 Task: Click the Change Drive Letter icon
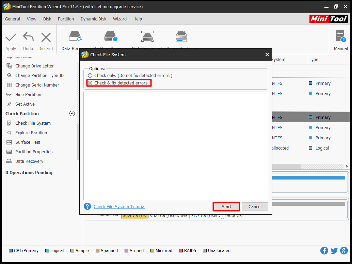(x=9, y=66)
